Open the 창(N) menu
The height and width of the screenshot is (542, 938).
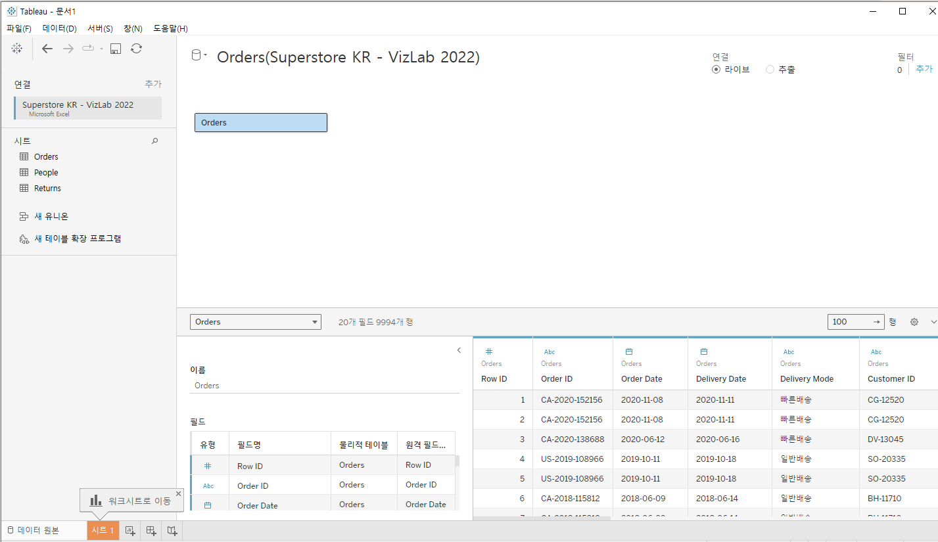click(133, 29)
